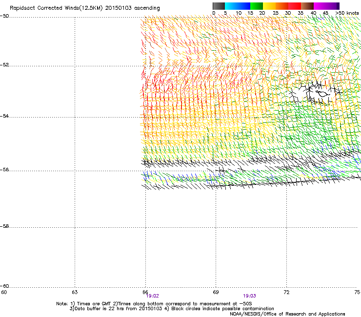Click the '-58' latitude axis label
The height and width of the screenshot is (317, 361).
pyautogui.click(x=4, y=226)
